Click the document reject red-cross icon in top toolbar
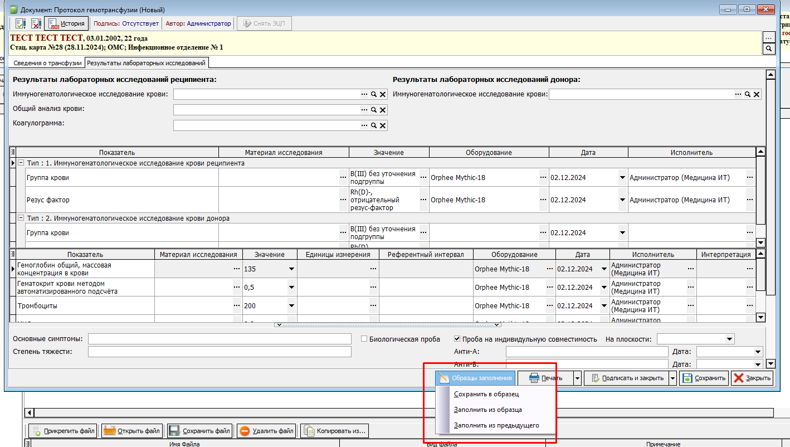The height and width of the screenshot is (447, 790). coord(36,23)
